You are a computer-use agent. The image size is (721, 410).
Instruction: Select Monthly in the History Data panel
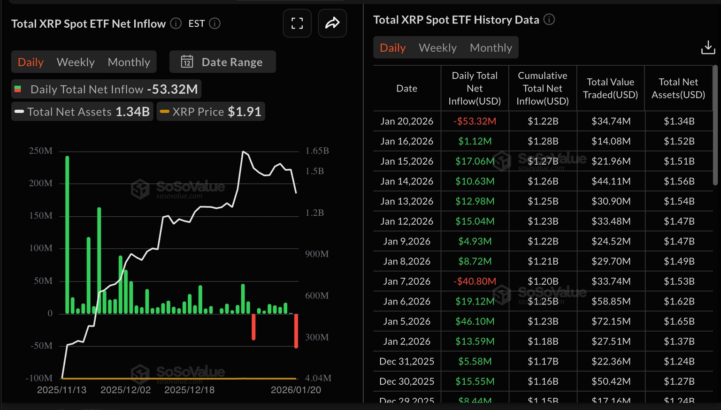(x=491, y=47)
